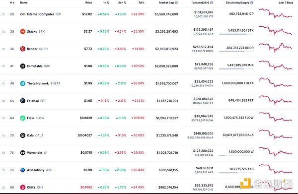Select the Immutable black logo icon
The width and height of the screenshot is (298, 194).
point(23,66)
